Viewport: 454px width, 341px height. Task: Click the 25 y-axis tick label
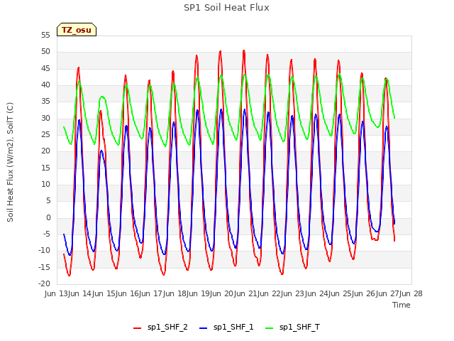tap(45, 135)
